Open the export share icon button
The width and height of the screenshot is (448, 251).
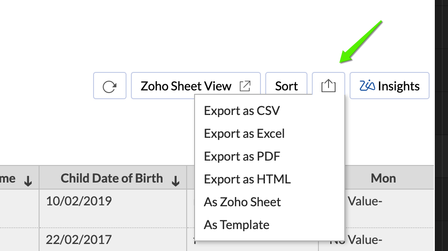pyautogui.click(x=328, y=86)
